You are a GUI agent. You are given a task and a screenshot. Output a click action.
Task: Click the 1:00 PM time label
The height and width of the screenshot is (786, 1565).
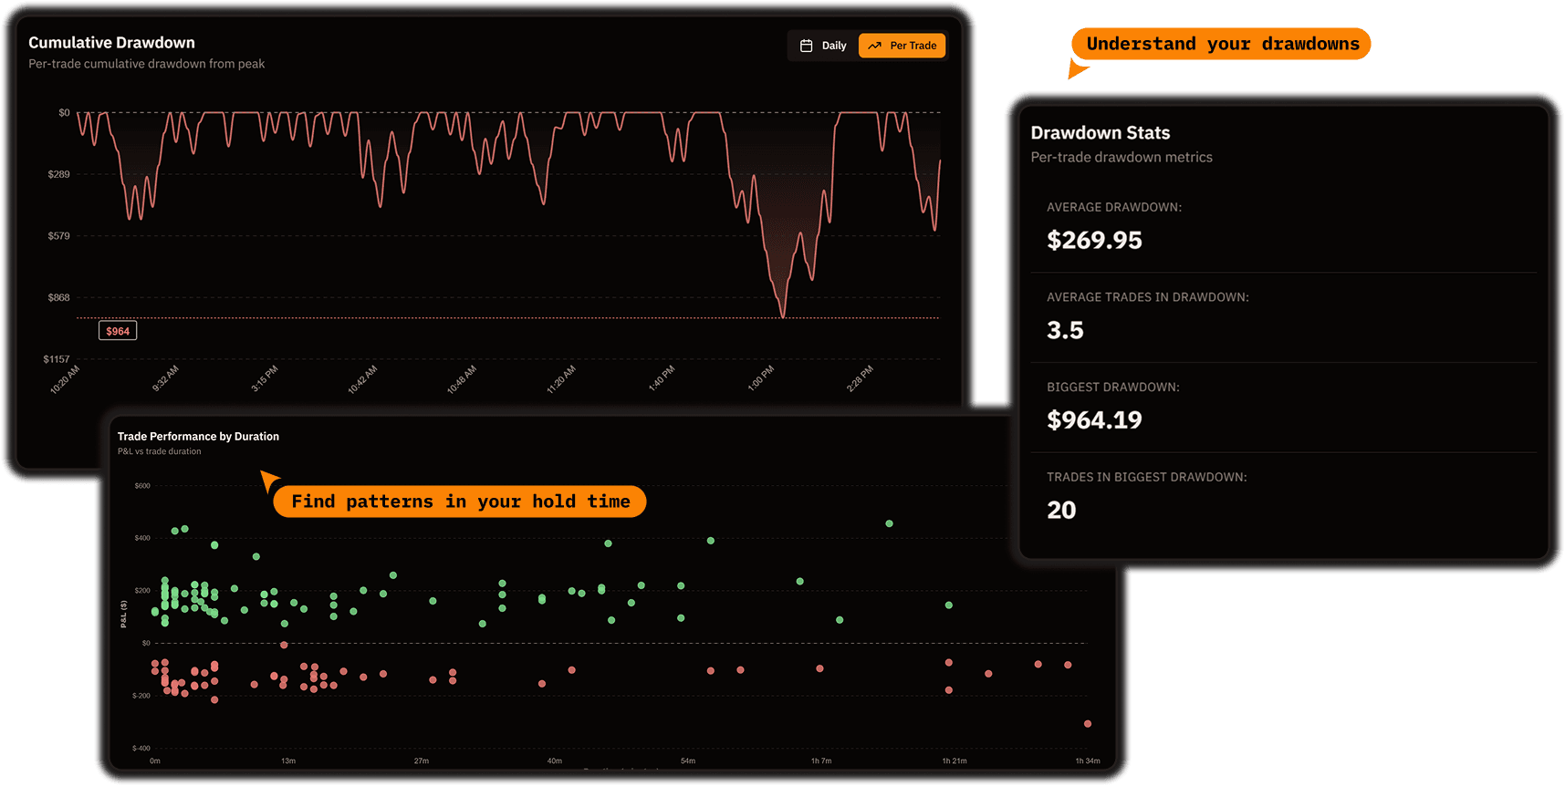click(760, 378)
